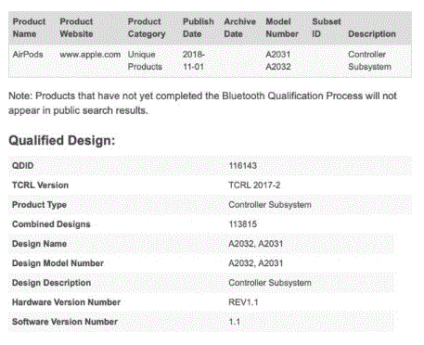This screenshot has height=345, width=424.
Task: Click the TCRL Version label
Action: point(40,185)
